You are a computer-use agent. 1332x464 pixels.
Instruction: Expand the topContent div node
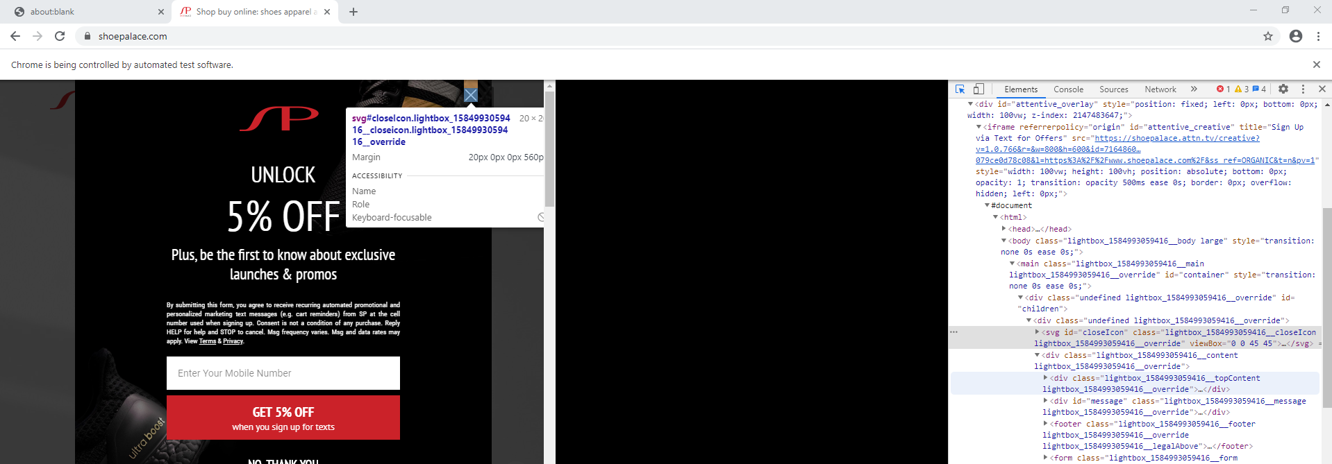1045,378
